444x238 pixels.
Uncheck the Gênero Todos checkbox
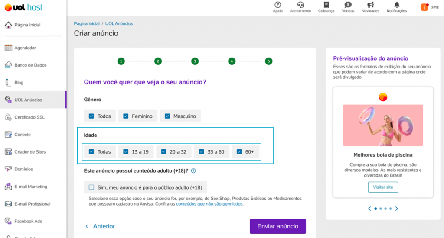click(91, 116)
